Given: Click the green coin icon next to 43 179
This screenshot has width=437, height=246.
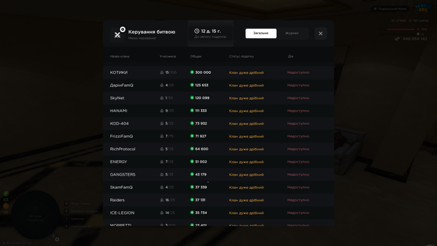Looking at the screenshot, I should pos(192,174).
